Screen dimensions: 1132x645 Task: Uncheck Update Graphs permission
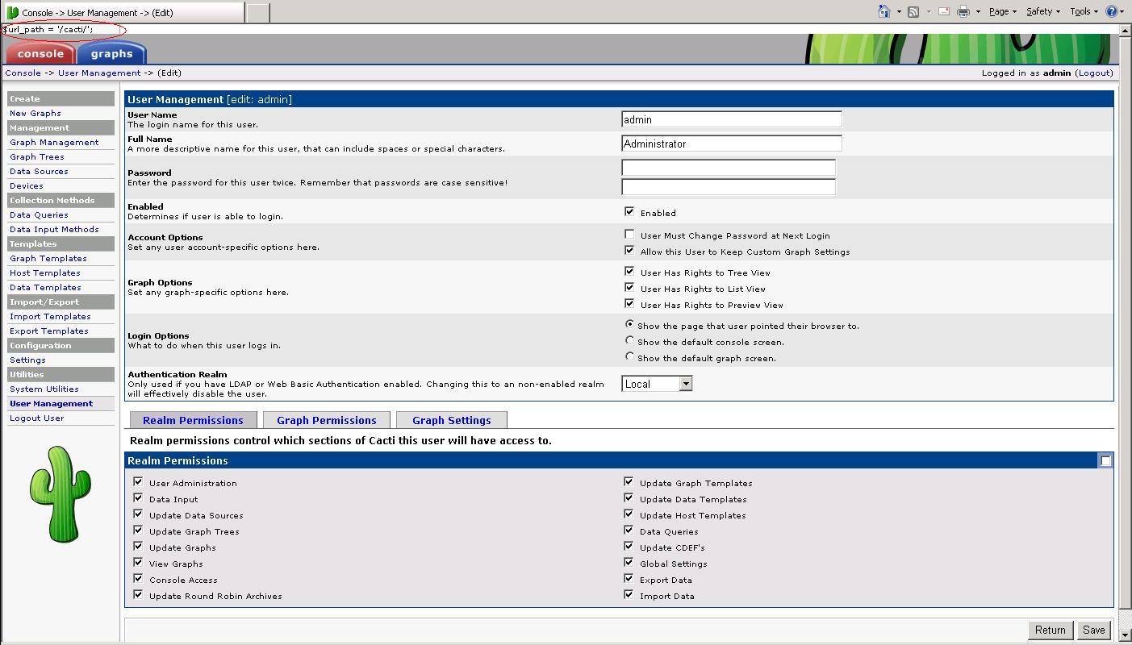[x=138, y=546]
